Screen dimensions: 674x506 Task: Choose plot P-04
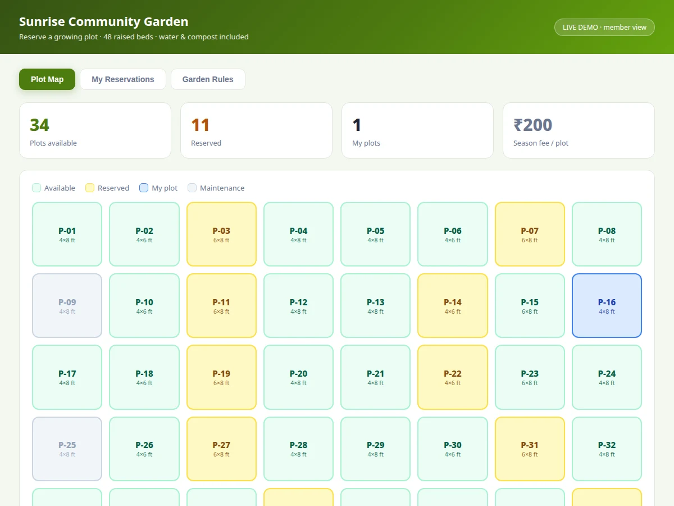tap(298, 234)
